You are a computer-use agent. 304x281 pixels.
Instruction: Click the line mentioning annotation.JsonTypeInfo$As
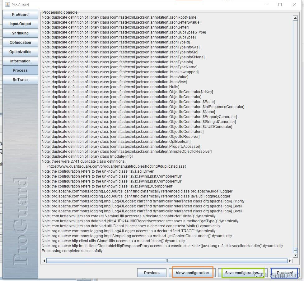click(x=121, y=47)
